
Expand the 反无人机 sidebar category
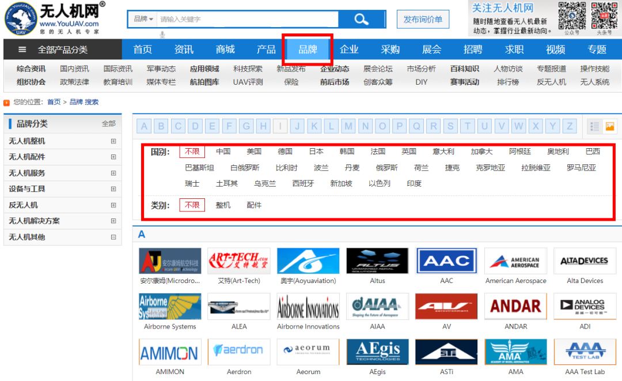[x=113, y=205]
